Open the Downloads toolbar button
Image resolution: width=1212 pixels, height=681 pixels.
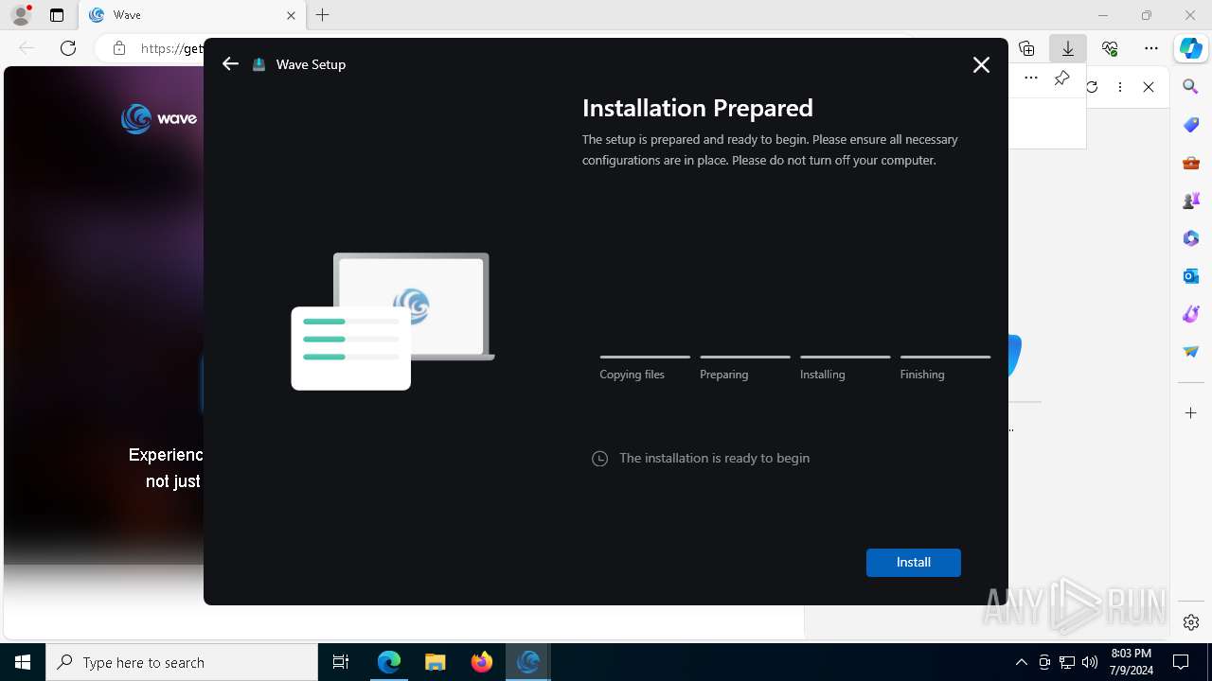[x=1067, y=48]
